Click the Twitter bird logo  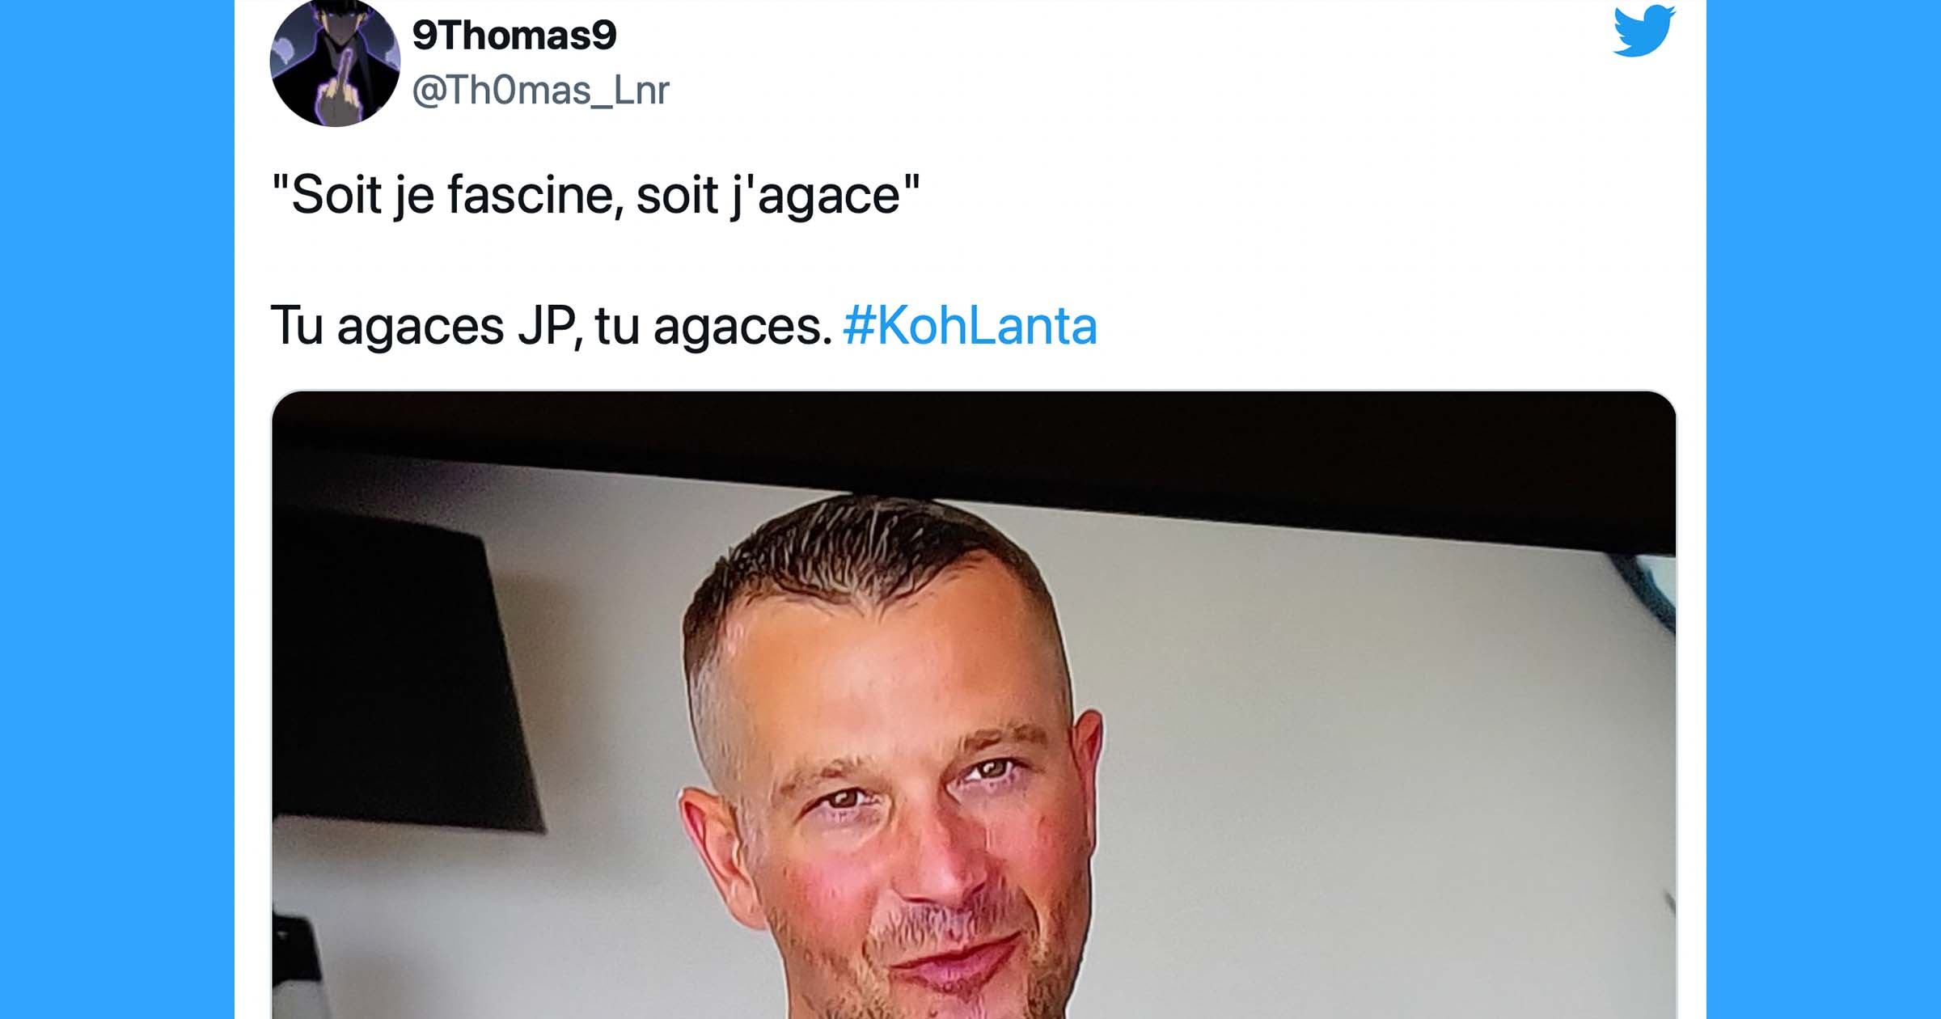click(1643, 31)
